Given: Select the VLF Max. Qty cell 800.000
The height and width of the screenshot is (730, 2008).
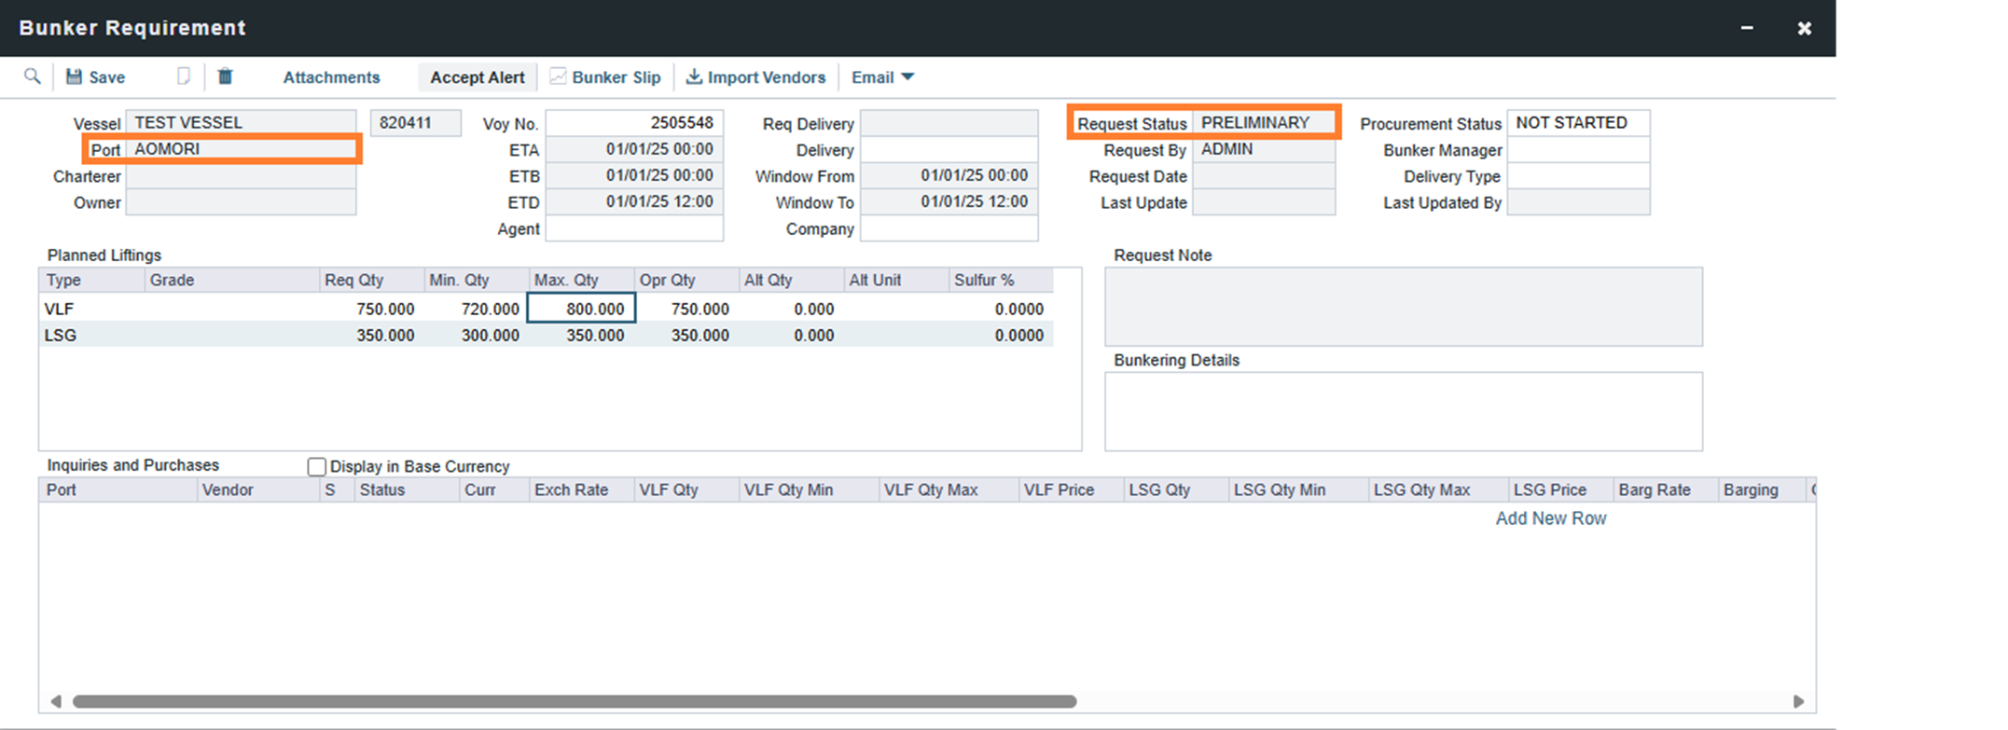Looking at the screenshot, I should tap(581, 309).
